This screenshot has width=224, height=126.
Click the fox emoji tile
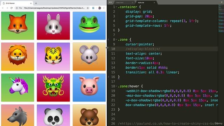point(17,26)
